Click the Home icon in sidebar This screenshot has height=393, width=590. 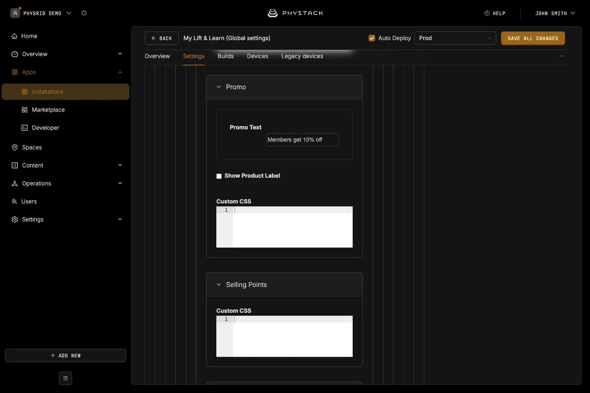14,36
